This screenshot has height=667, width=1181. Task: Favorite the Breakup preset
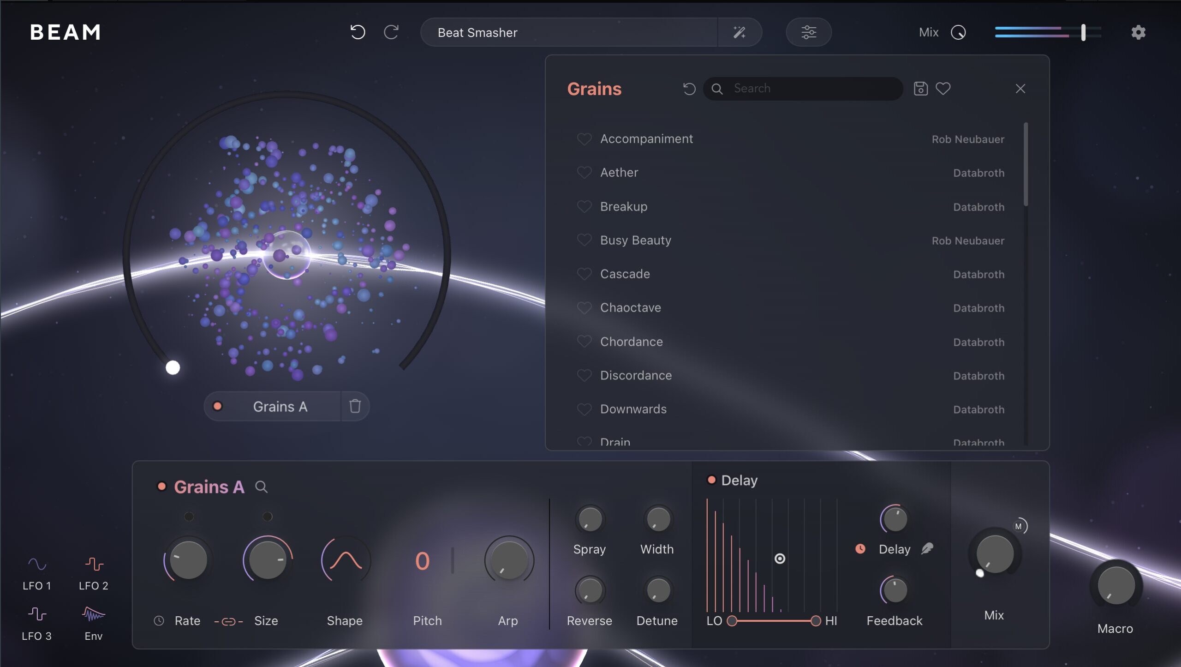(584, 206)
